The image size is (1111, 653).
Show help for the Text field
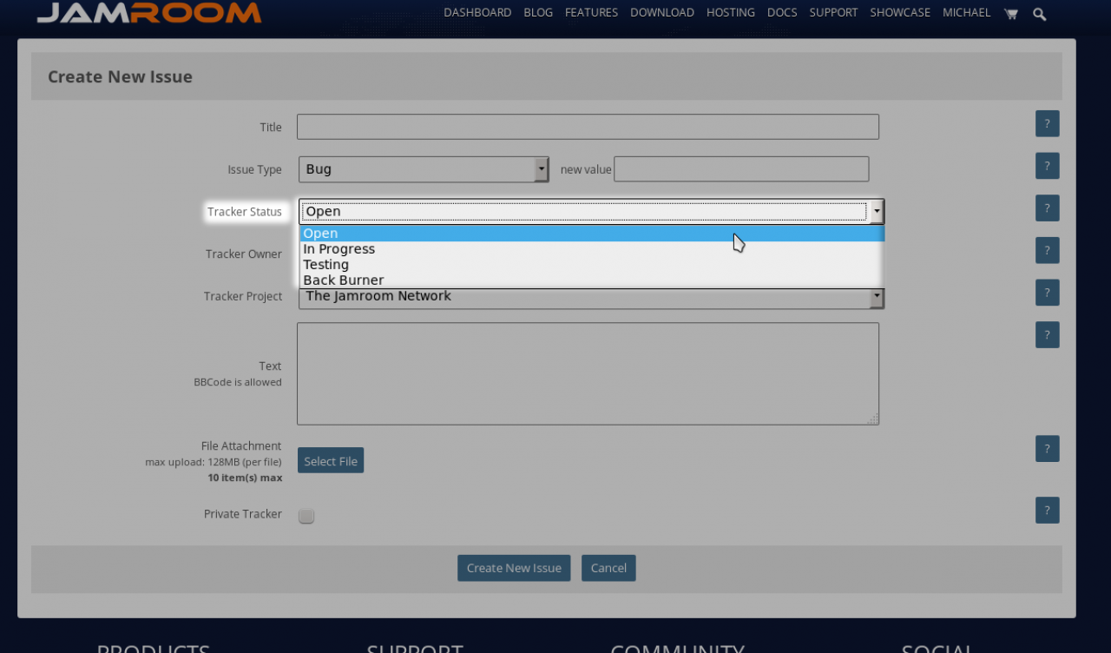(1047, 335)
